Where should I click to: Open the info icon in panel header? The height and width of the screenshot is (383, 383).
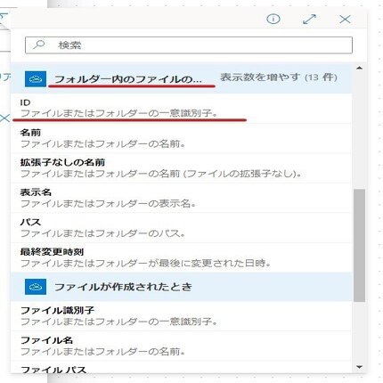273,20
